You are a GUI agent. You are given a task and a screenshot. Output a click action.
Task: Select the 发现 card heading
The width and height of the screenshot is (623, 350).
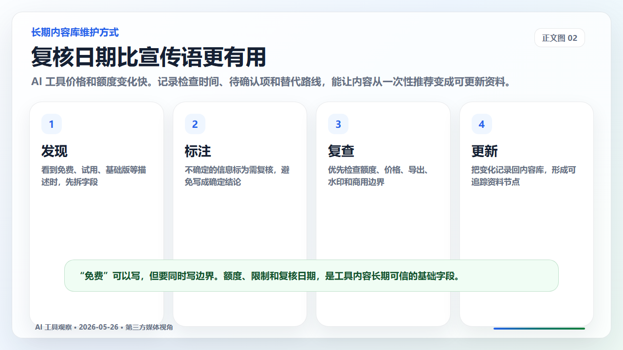point(55,151)
